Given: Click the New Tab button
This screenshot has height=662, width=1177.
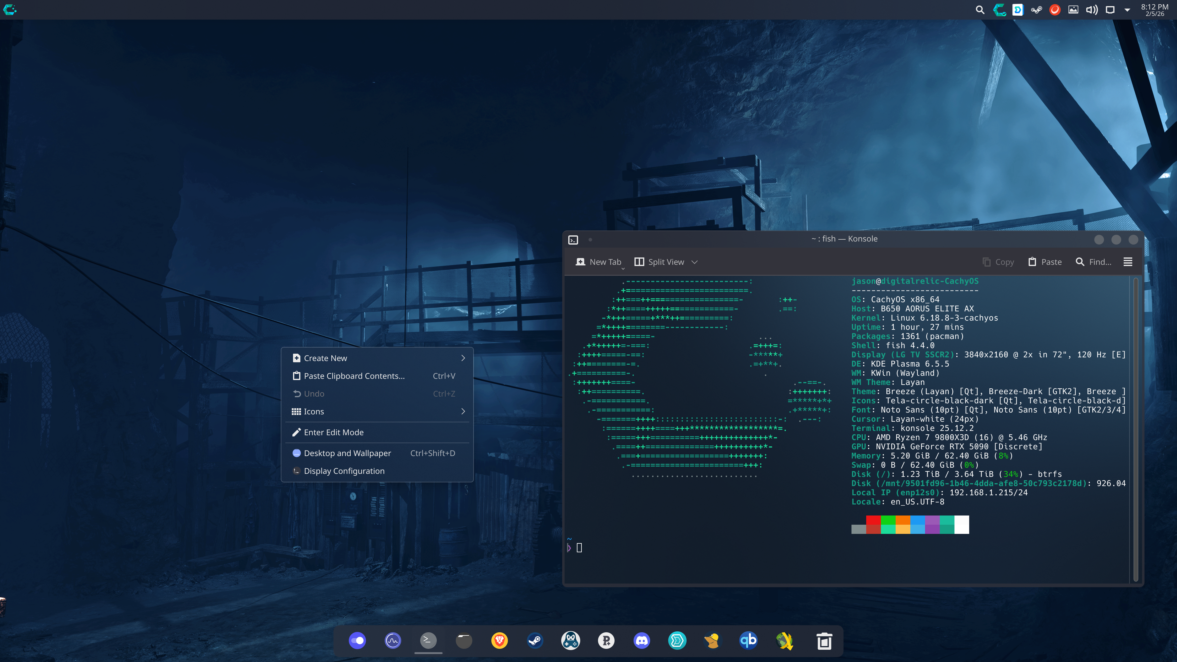Looking at the screenshot, I should (x=599, y=262).
